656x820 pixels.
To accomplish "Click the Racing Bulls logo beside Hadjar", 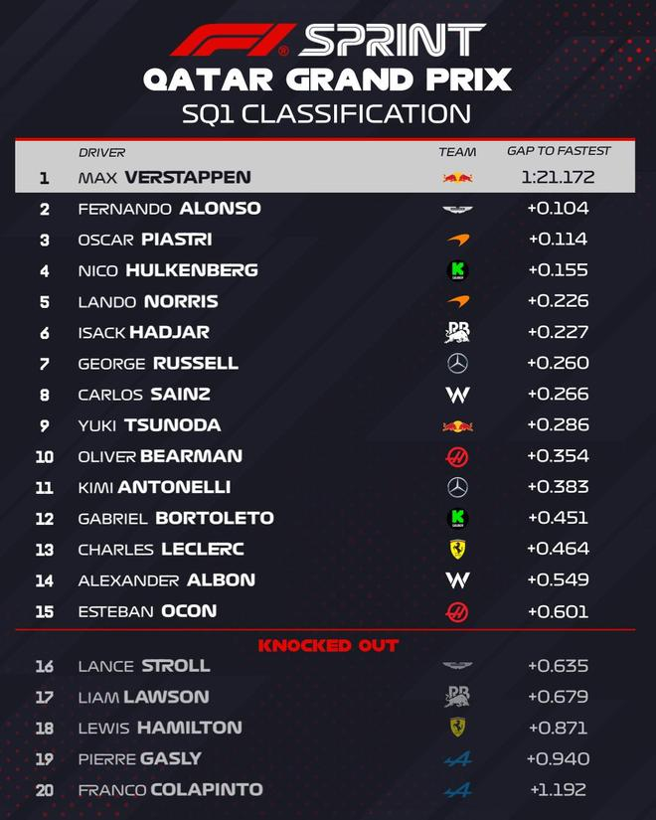I will tap(457, 332).
